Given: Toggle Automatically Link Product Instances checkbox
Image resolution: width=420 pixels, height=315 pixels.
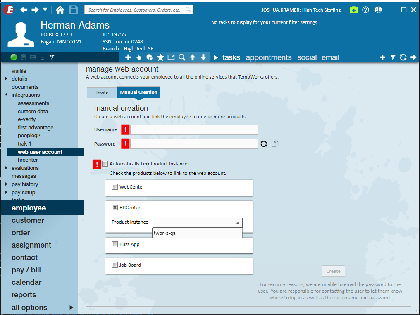Looking at the screenshot, I should 105,164.
